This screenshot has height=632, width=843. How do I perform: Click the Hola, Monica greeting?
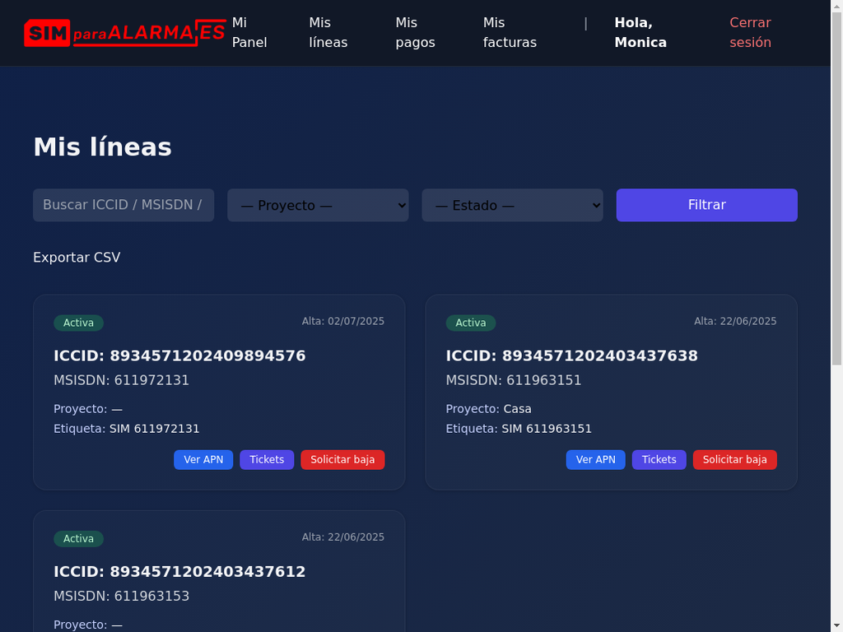(x=640, y=32)
